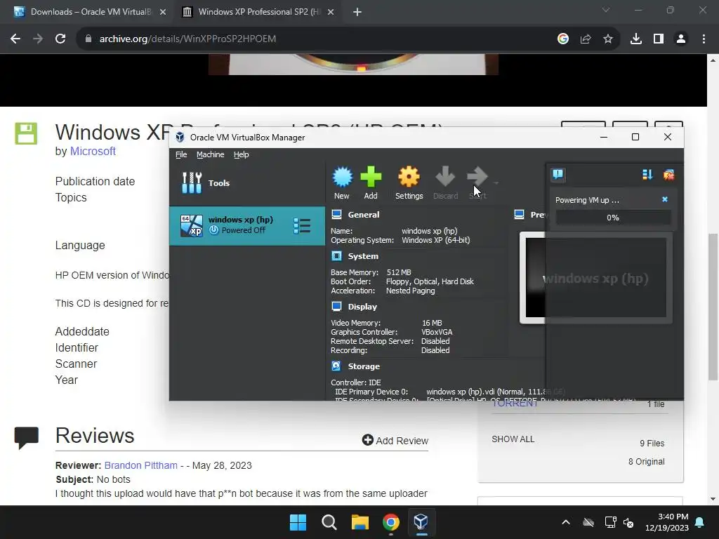Close the Downloads VirtualBox browser tab
The height and width of the screenshot is (539, 719).
pyautogui.click(x=163, y=12)
